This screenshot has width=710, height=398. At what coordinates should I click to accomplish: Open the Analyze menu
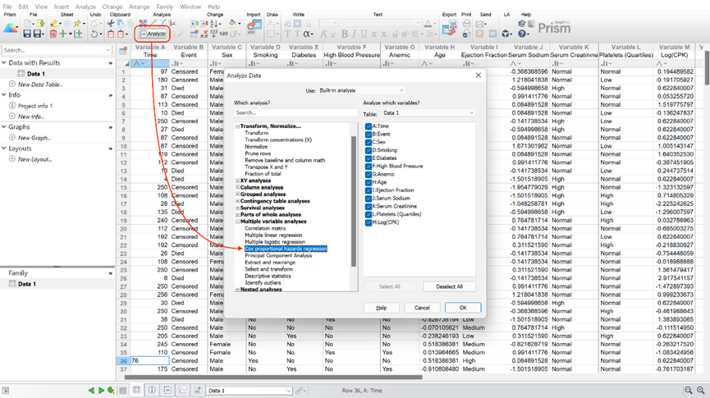click(x=85, y=7)
